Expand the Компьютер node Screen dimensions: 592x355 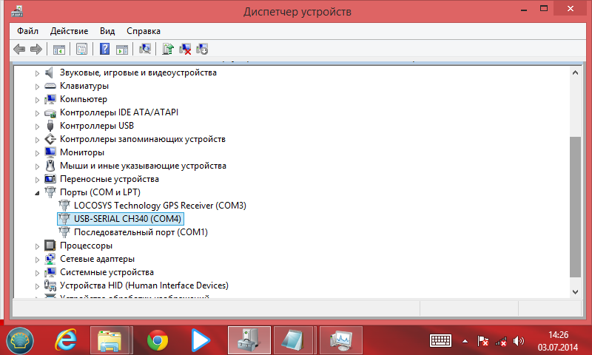point(37,100)
